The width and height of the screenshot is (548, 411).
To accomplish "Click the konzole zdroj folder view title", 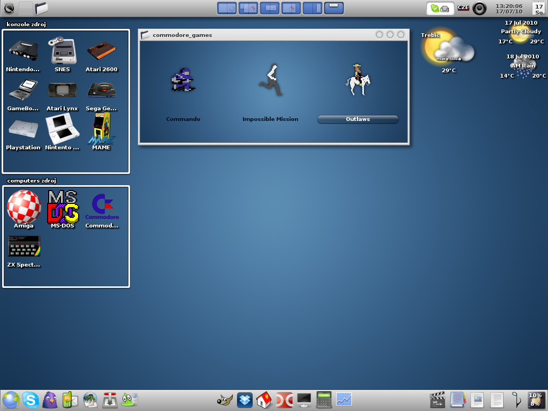I will click(26, 24).
